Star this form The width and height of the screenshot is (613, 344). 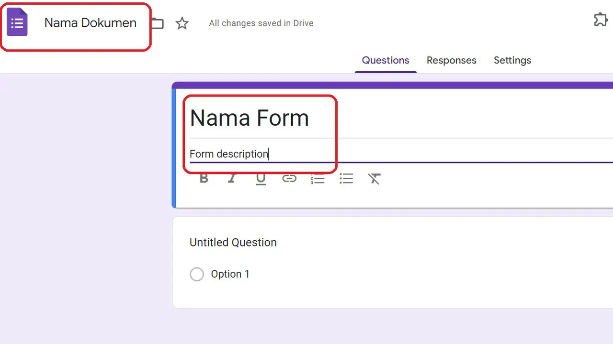coord(182,23)
